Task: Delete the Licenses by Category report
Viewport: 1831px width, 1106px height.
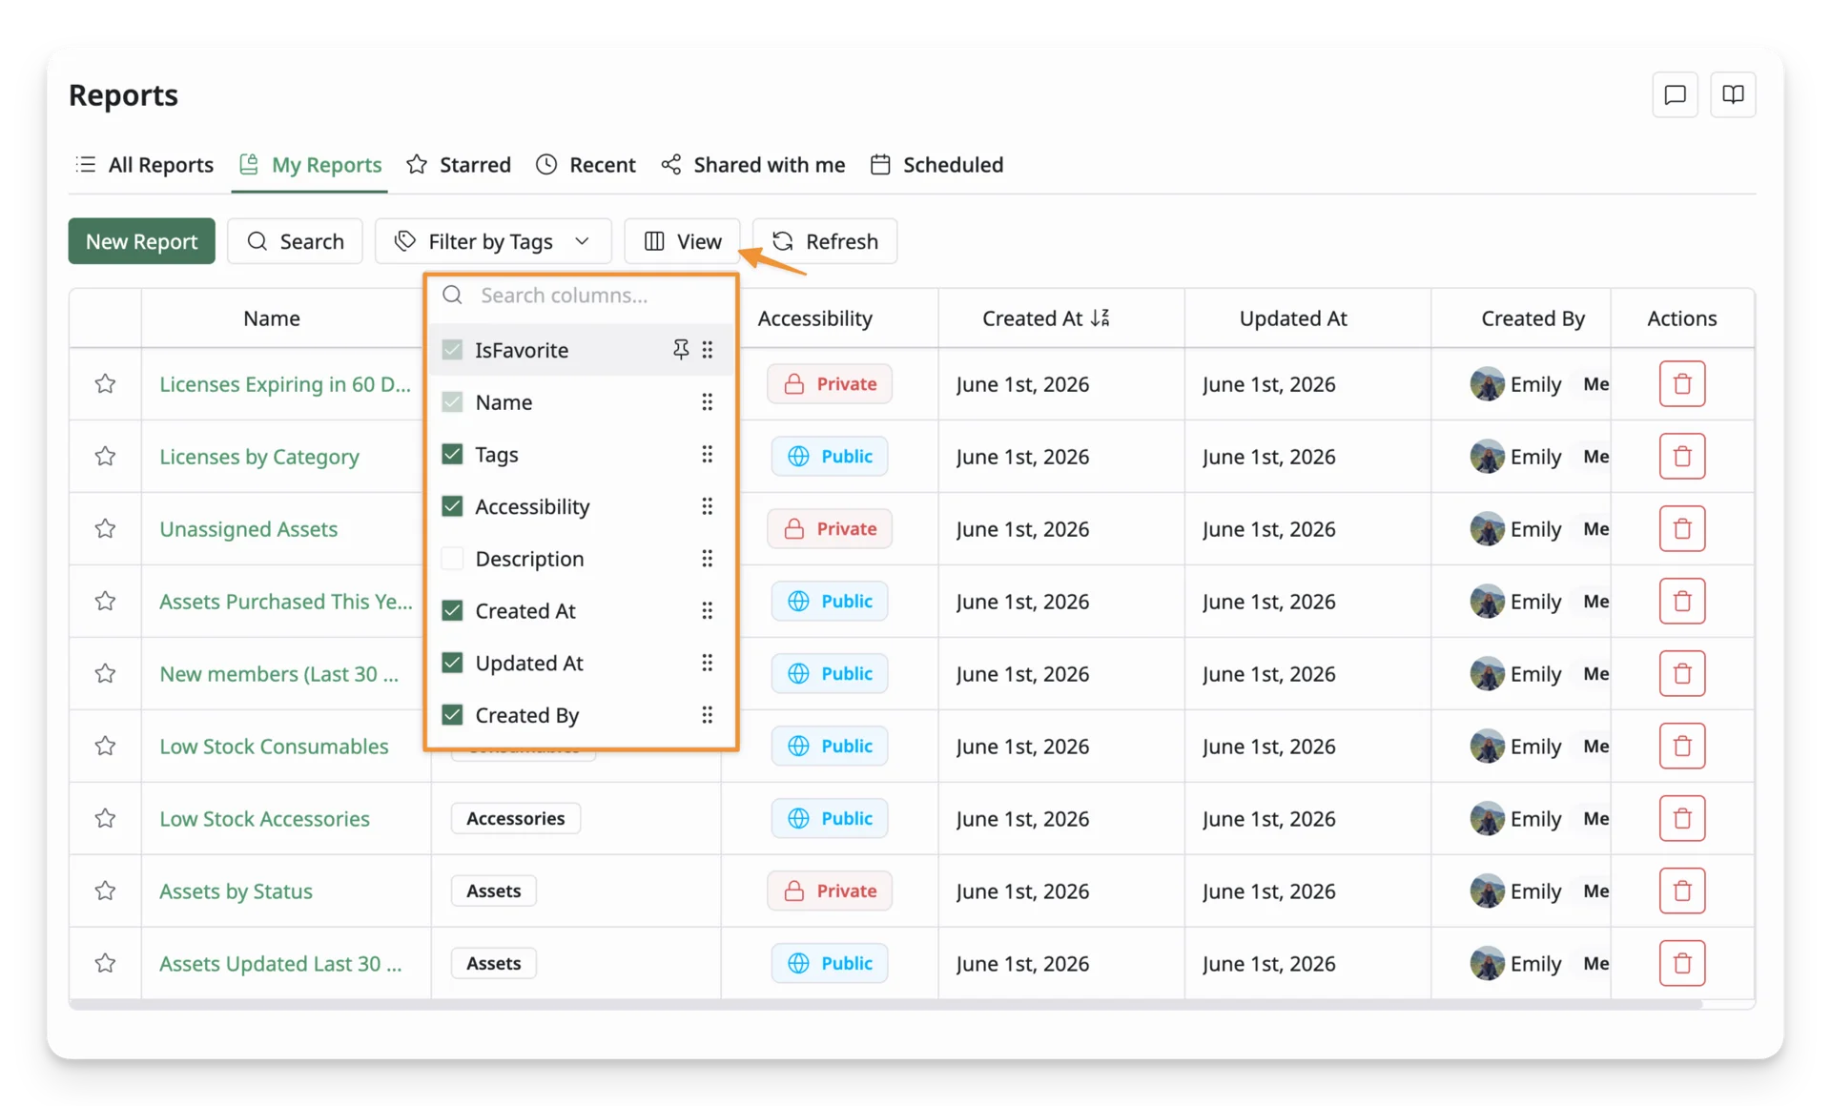Action: (1681, 456)
